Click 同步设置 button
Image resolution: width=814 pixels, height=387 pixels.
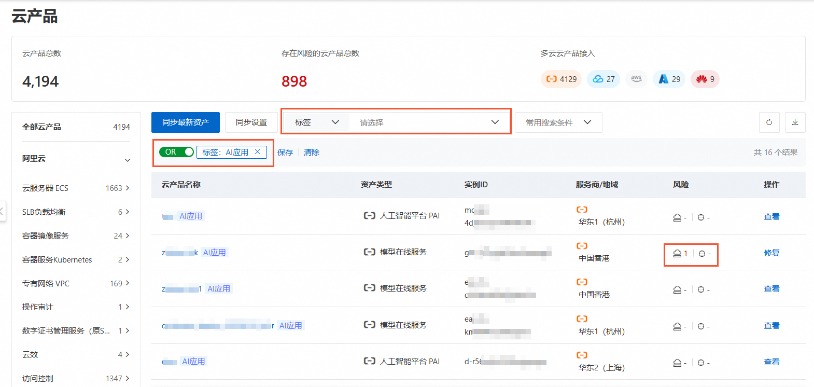pyautogui.click(x=251, y=122)
